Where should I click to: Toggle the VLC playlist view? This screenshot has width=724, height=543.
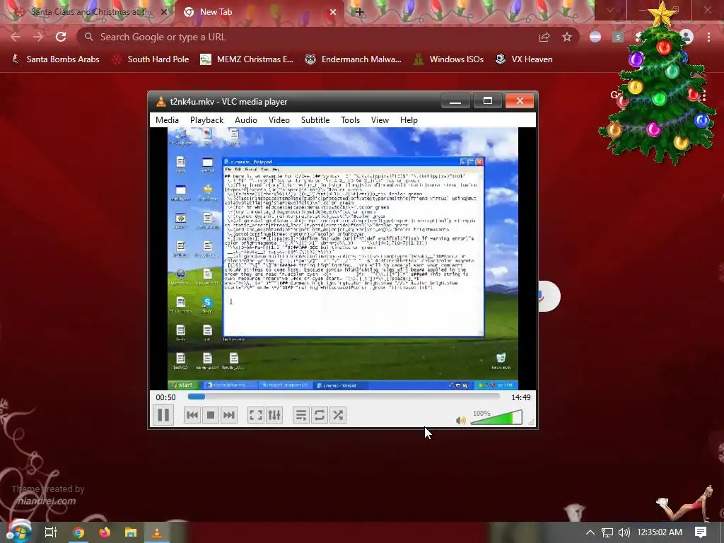pyautogui.click(x=301, y=415)
